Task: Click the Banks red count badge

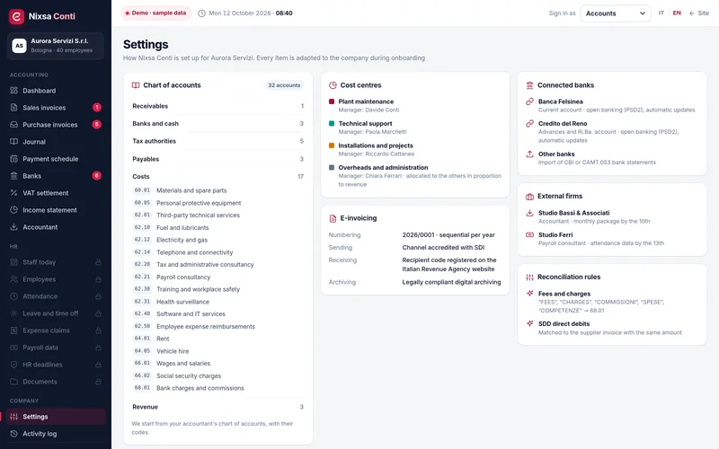Action: tap(97, 175)
